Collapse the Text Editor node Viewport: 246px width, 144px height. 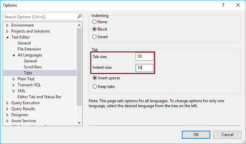[7, 37]
